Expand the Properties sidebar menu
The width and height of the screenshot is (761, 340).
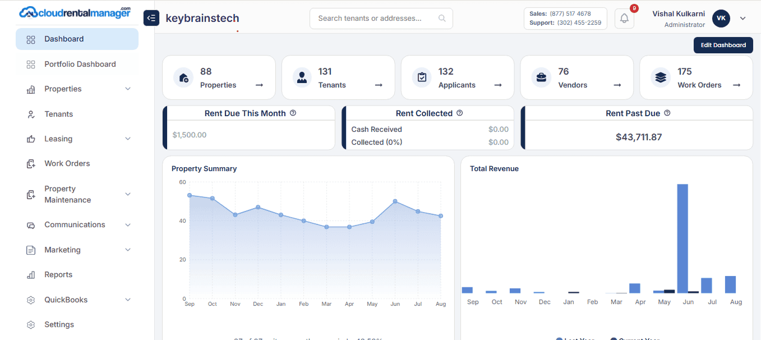(128, 89)
